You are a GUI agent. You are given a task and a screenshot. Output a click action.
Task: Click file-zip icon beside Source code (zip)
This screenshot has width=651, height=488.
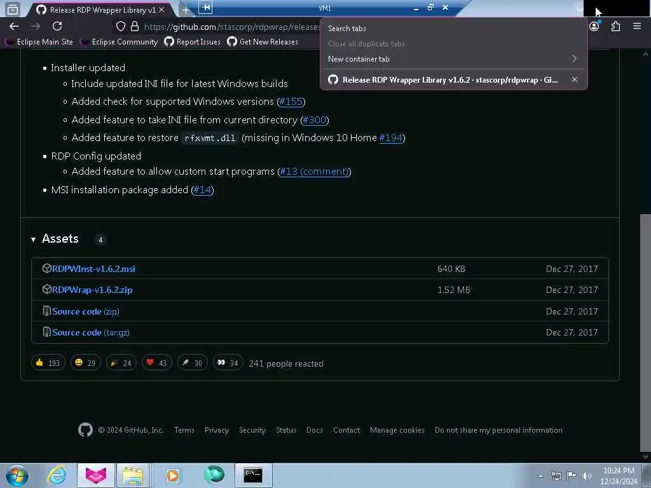tap(47, 311)
